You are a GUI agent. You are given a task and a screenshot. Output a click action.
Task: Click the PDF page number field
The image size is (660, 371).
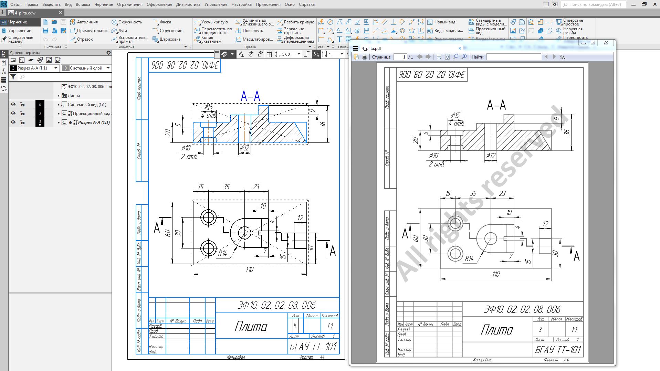[x=400, y=57]
